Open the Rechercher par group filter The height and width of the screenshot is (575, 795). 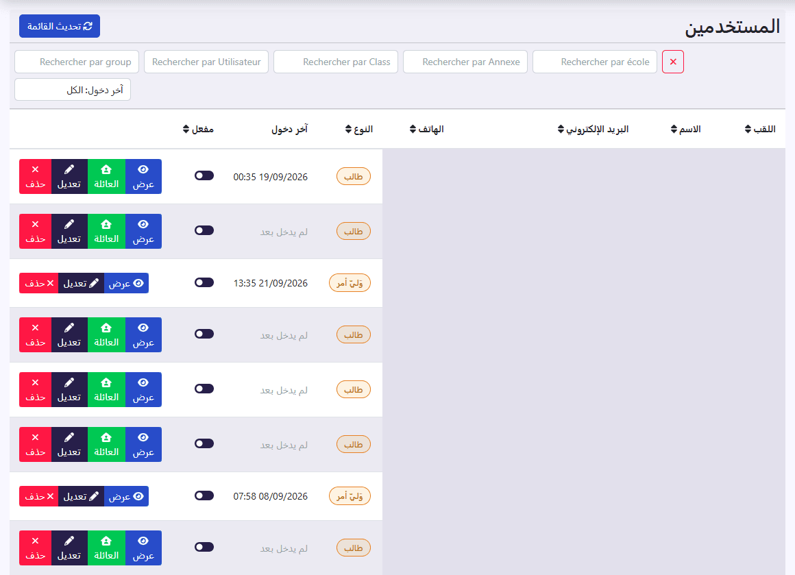(77, 62)
